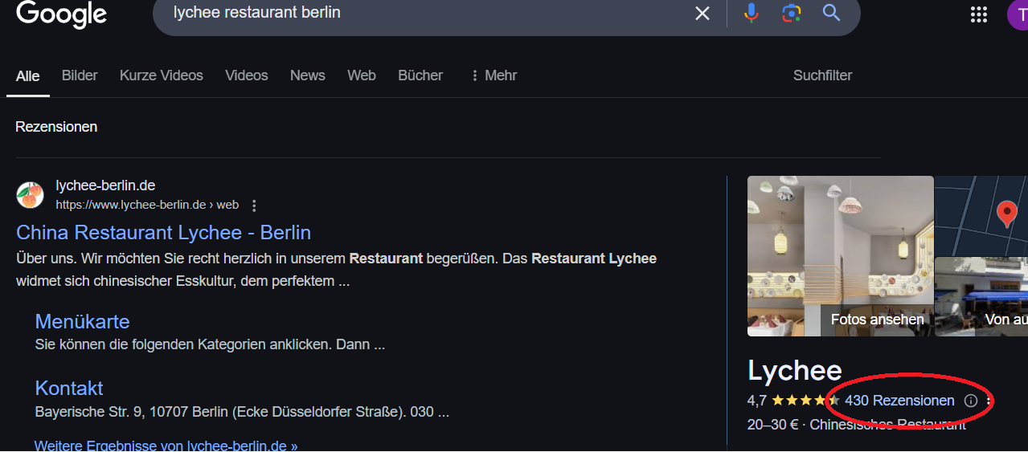
Task: Open the 430 Rezensionen link
Action: [899, 401]
